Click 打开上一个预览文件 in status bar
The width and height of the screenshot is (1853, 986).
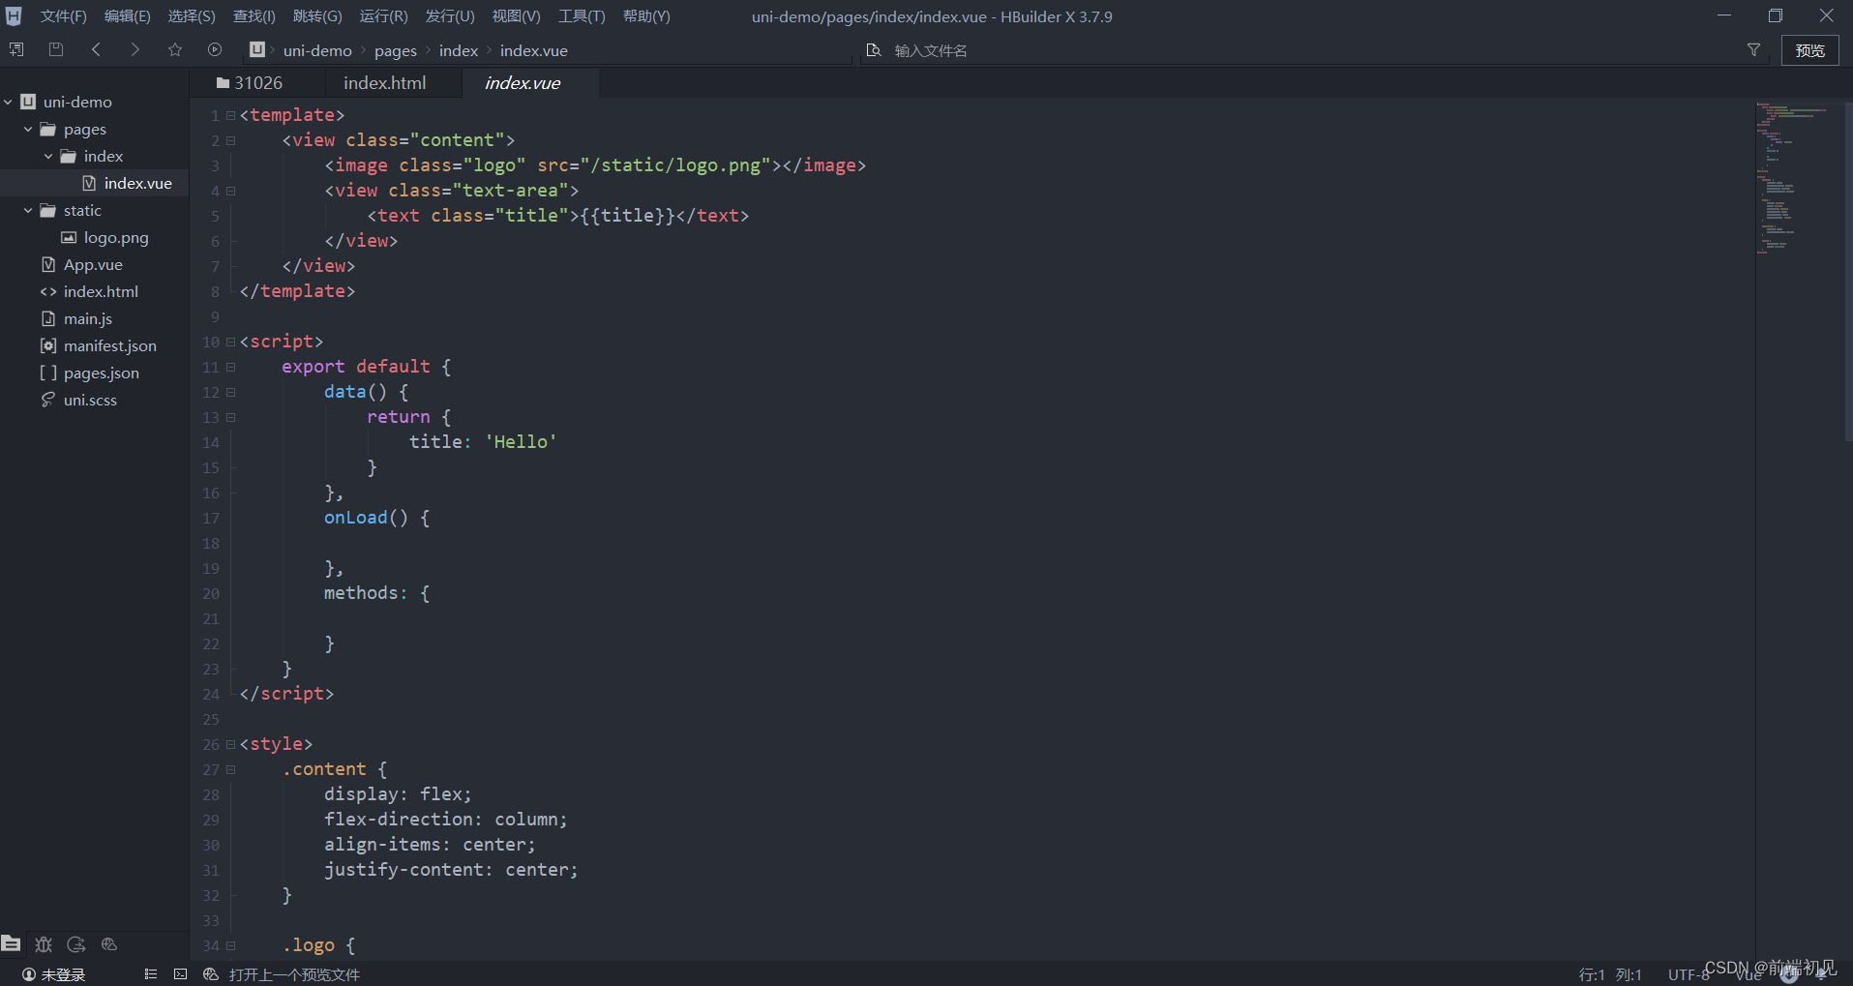click(294, 974)
